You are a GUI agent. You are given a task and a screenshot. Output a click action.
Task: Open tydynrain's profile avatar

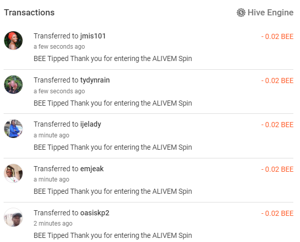pyautogui.click(x=13, y=85)
